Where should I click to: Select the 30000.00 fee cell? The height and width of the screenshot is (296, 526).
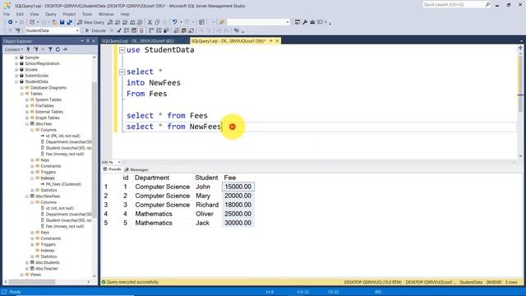(x=238, y=223)
